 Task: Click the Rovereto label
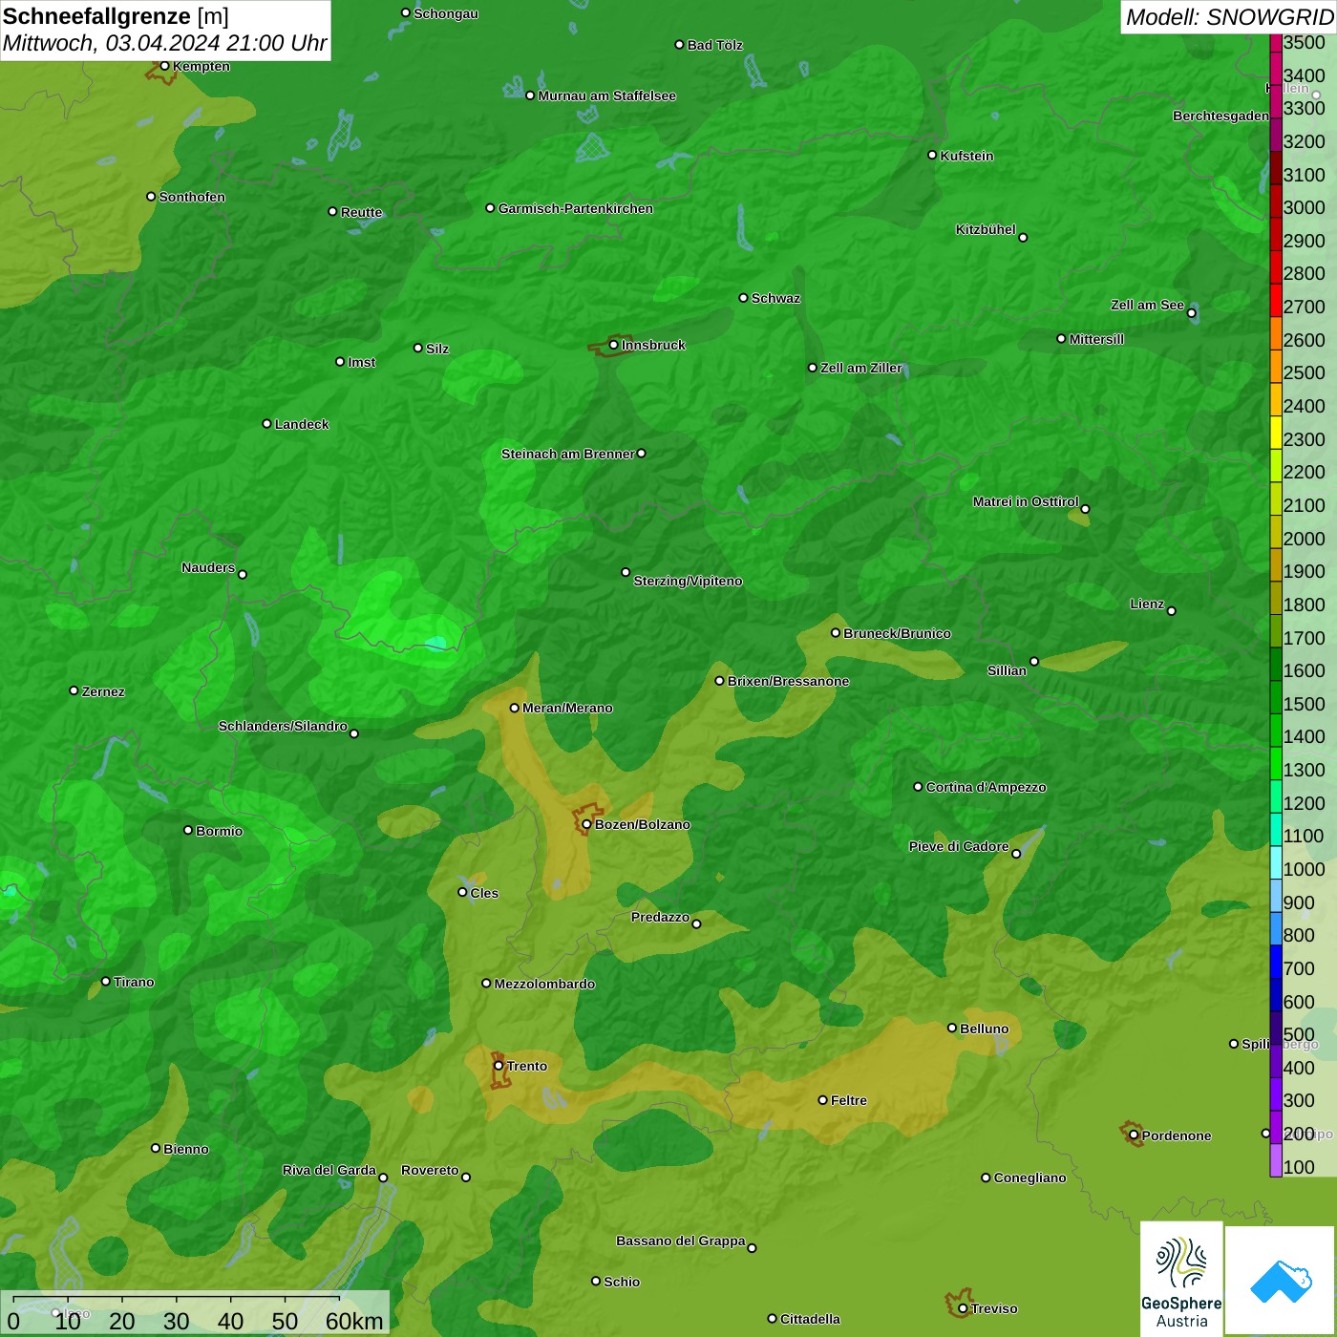[430, 1170]
